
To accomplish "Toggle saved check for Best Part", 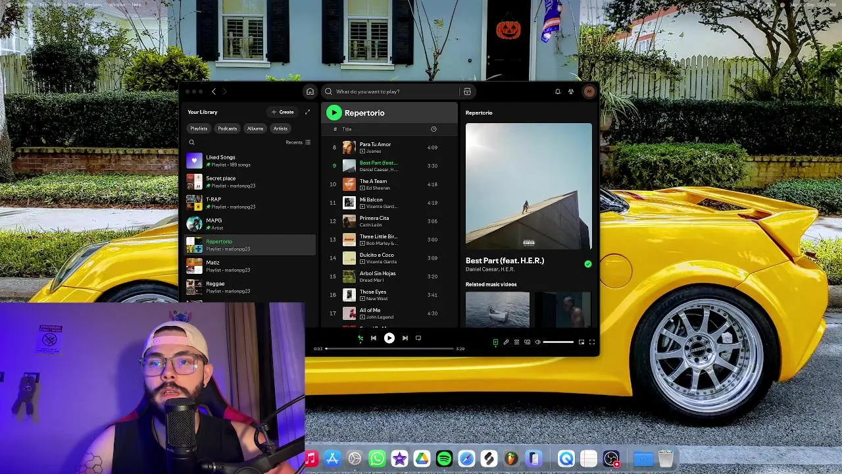I will pos(588,264).
